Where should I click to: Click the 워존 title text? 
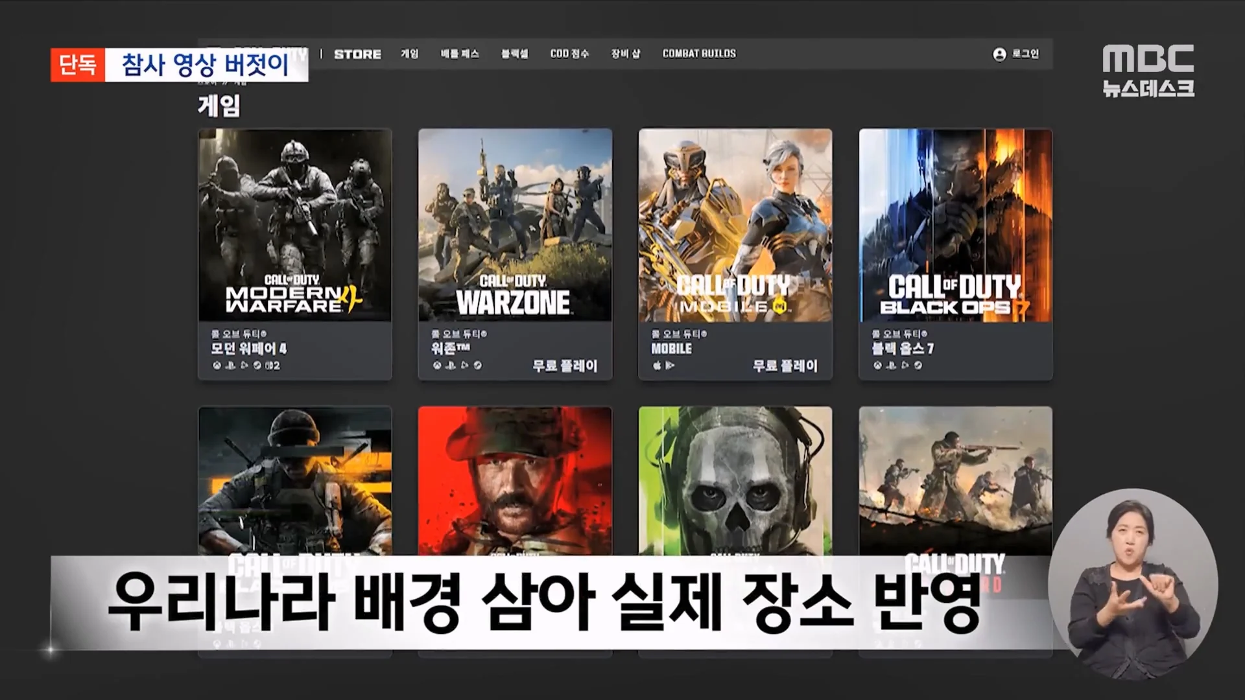point(451,349)
